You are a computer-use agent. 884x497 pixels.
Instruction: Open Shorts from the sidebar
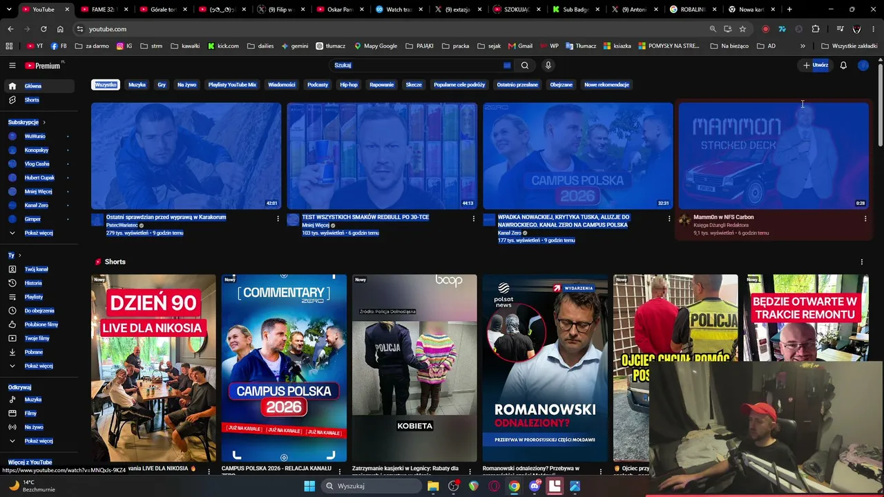coord(39,100)
